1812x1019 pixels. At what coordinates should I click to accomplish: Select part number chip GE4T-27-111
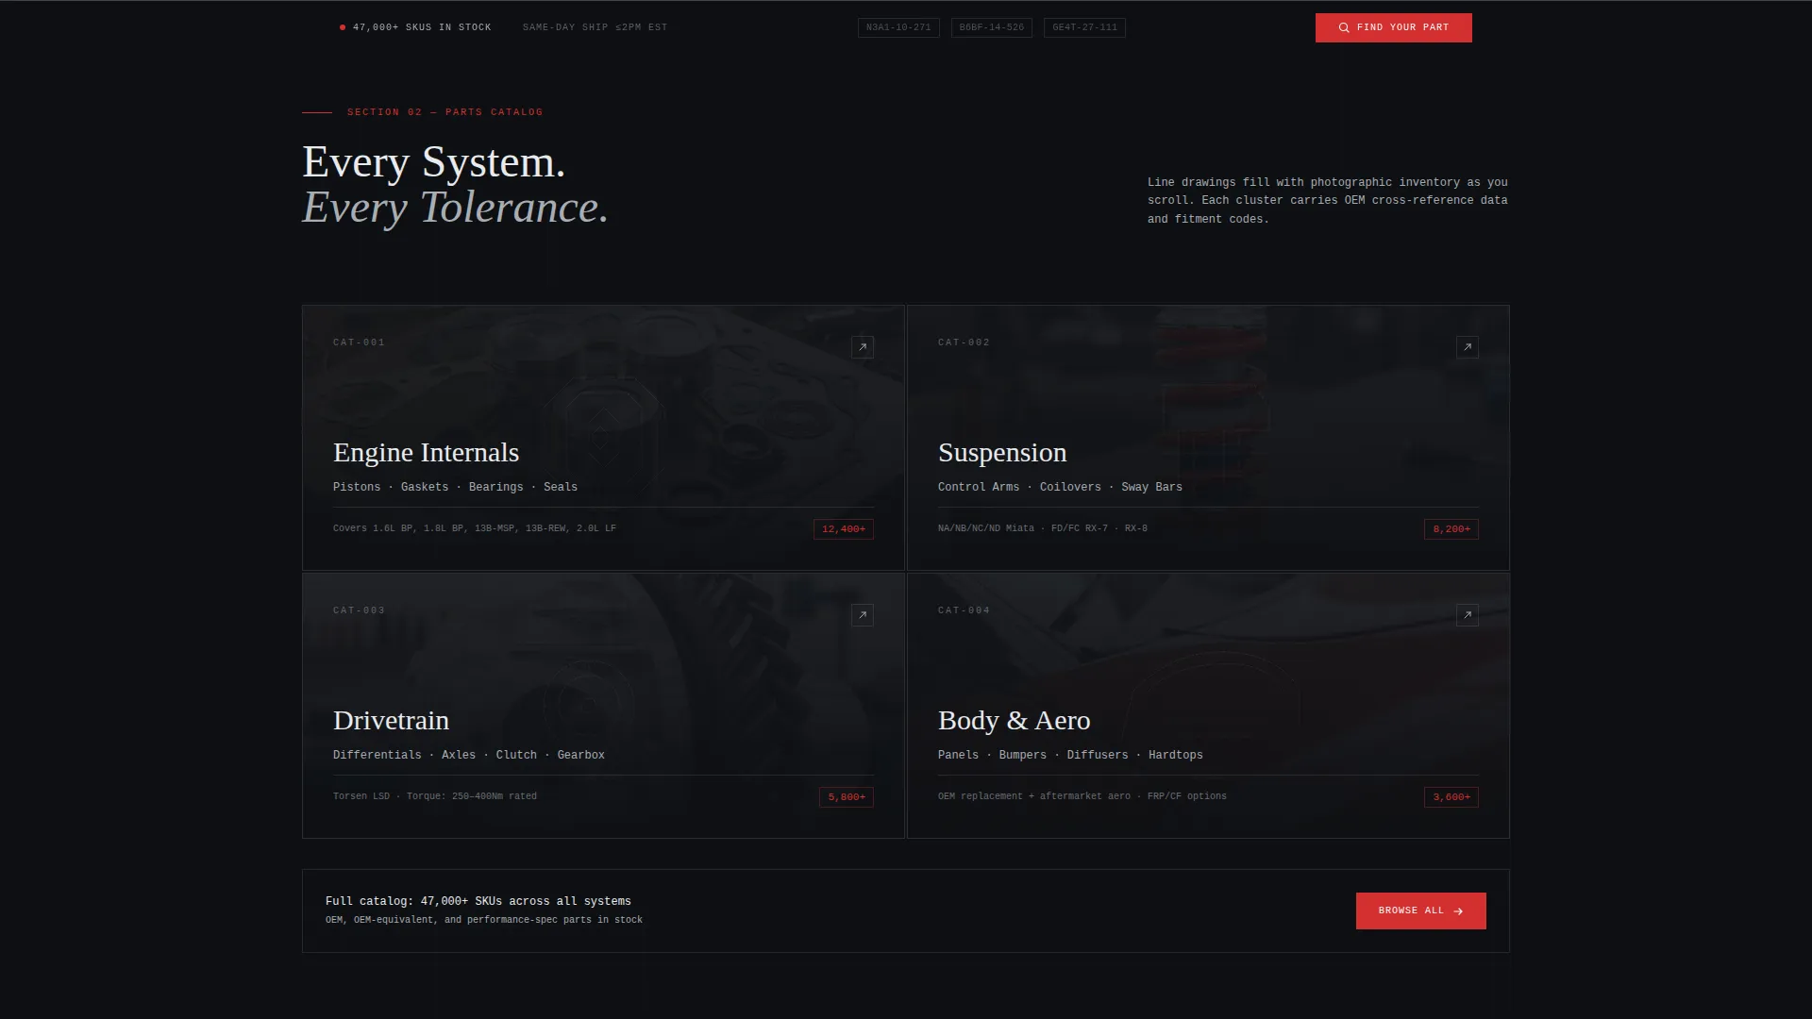click(x=1084, y=27)
